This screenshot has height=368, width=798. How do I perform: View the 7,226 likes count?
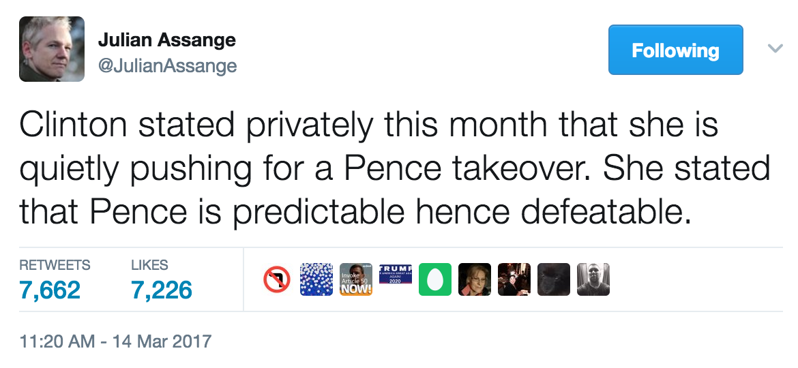[x=162, y=290]
